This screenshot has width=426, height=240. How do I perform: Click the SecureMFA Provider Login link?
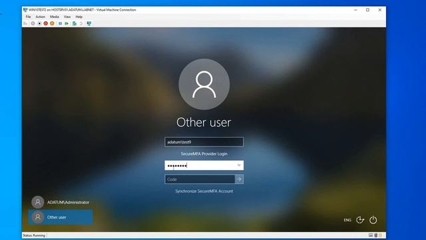[204, 154]
